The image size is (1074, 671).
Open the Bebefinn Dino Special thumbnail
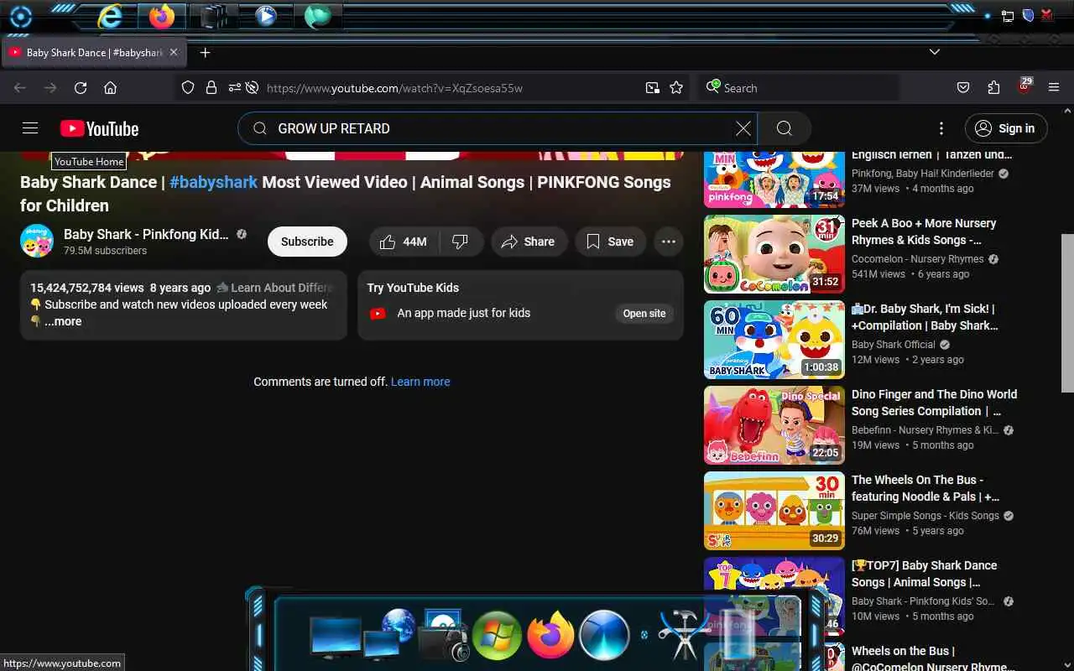[x=774, y=425]
